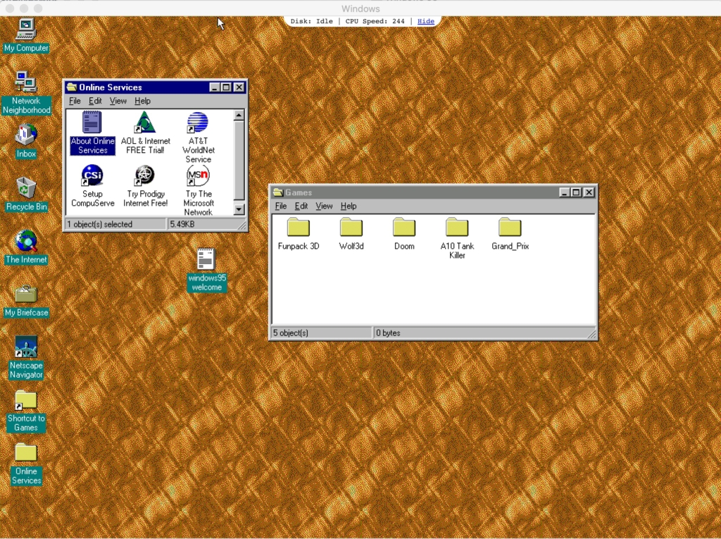Viewport: 721px width, 539px height.
Task: Open the A10 Tank Killer folder
Action: pyautogui.click(x=456, y=229)
